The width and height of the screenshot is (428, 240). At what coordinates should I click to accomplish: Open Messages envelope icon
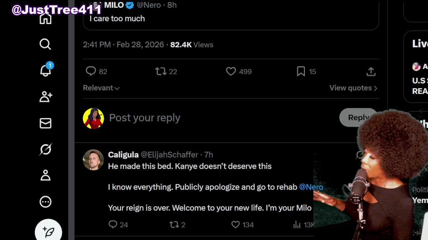coord(45,123)
